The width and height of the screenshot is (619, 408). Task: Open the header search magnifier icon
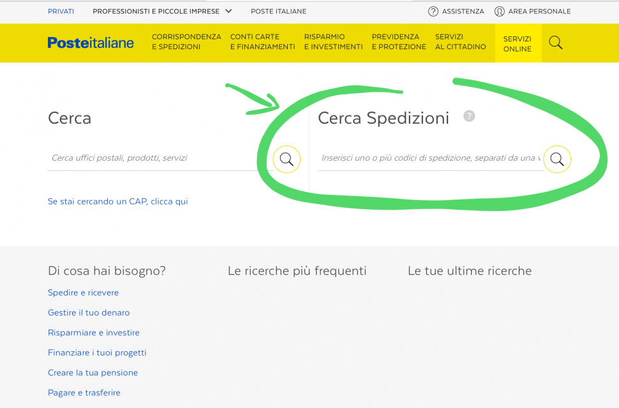coord(555,43)
